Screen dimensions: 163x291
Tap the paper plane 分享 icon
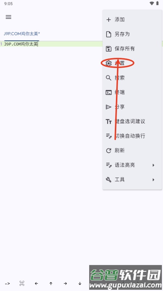108,107
